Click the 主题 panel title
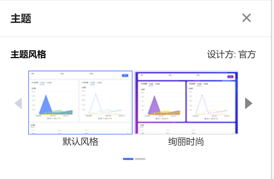This screenshot has width=274, height=179. (21, 18)
